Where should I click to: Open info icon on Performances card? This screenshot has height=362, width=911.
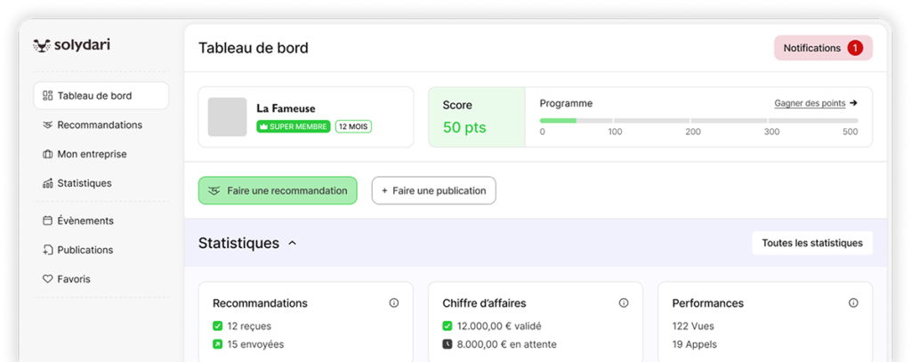click(x=853, y=303)
